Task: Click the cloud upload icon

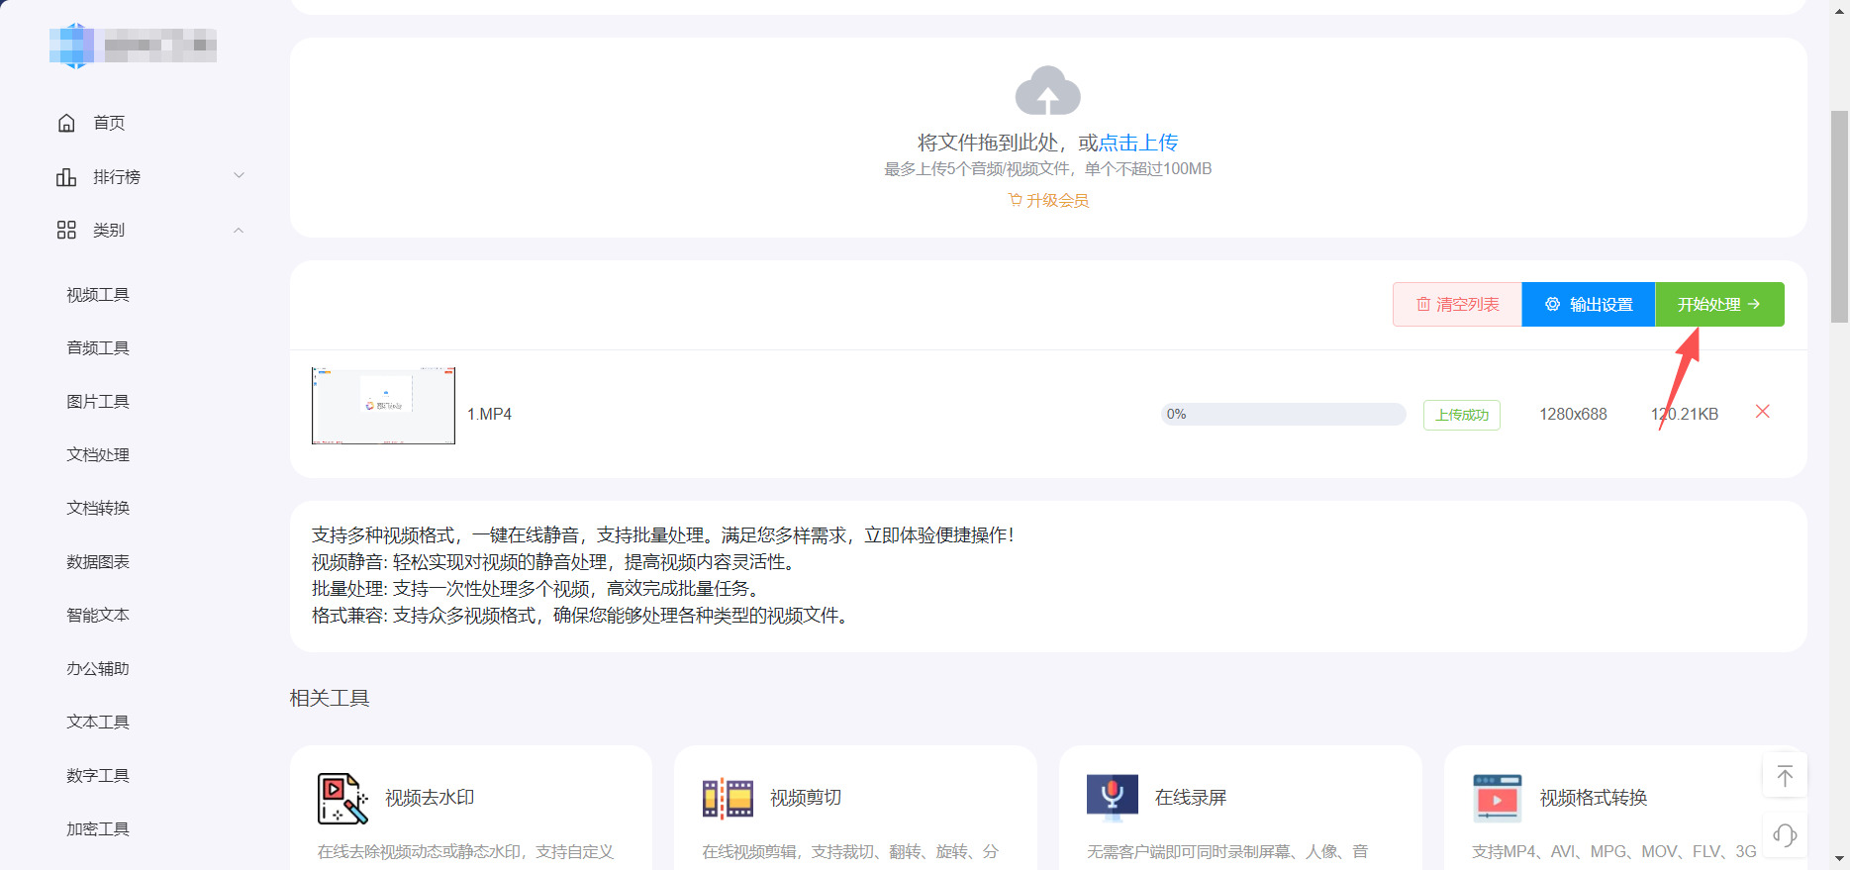Action: tap(1047, 90)
